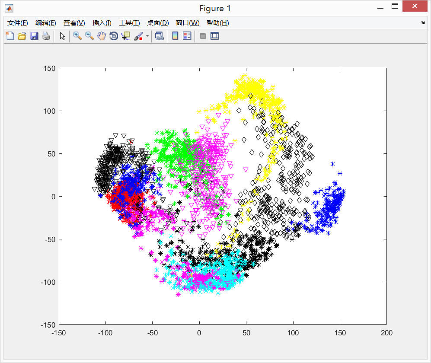Viewport: 431px width, 363px height.
Task: Open the 查看(V) menu
Action: click(74, 23)
